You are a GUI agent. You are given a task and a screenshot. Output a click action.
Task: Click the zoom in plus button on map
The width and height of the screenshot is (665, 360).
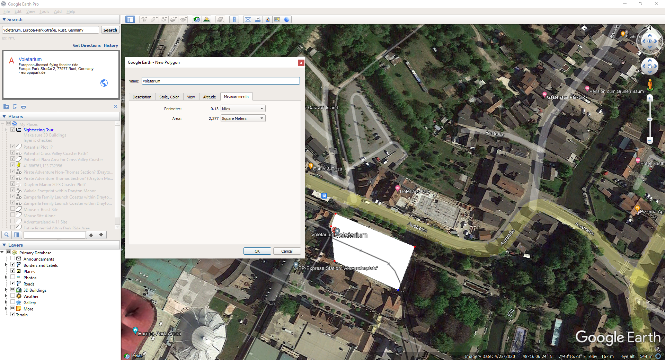(650, 98)
